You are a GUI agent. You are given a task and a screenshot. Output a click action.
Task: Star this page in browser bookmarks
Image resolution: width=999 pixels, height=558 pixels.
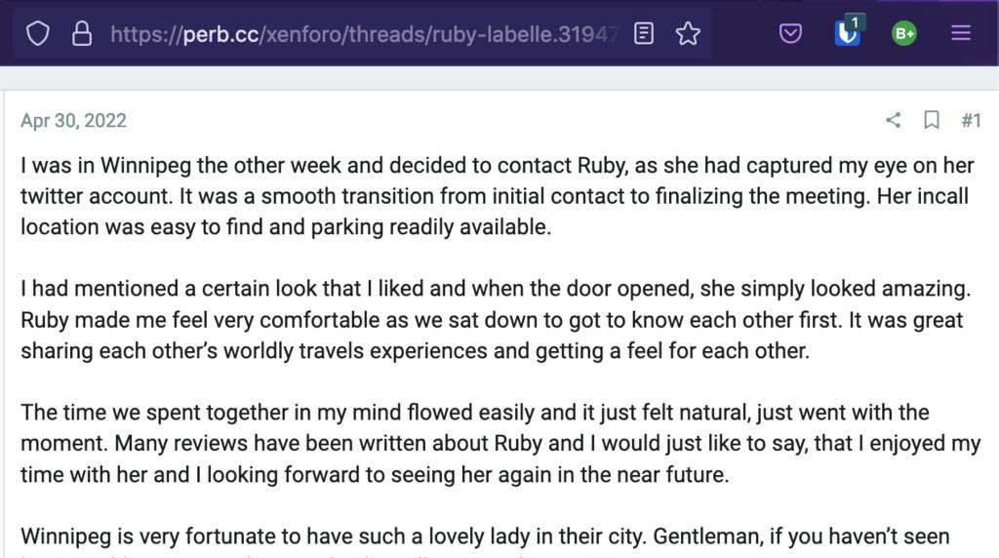[x=689, y=34]
